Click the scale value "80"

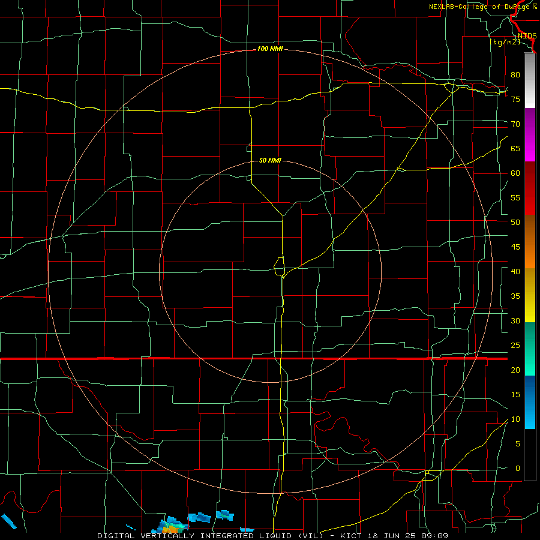tap(515, 75)
